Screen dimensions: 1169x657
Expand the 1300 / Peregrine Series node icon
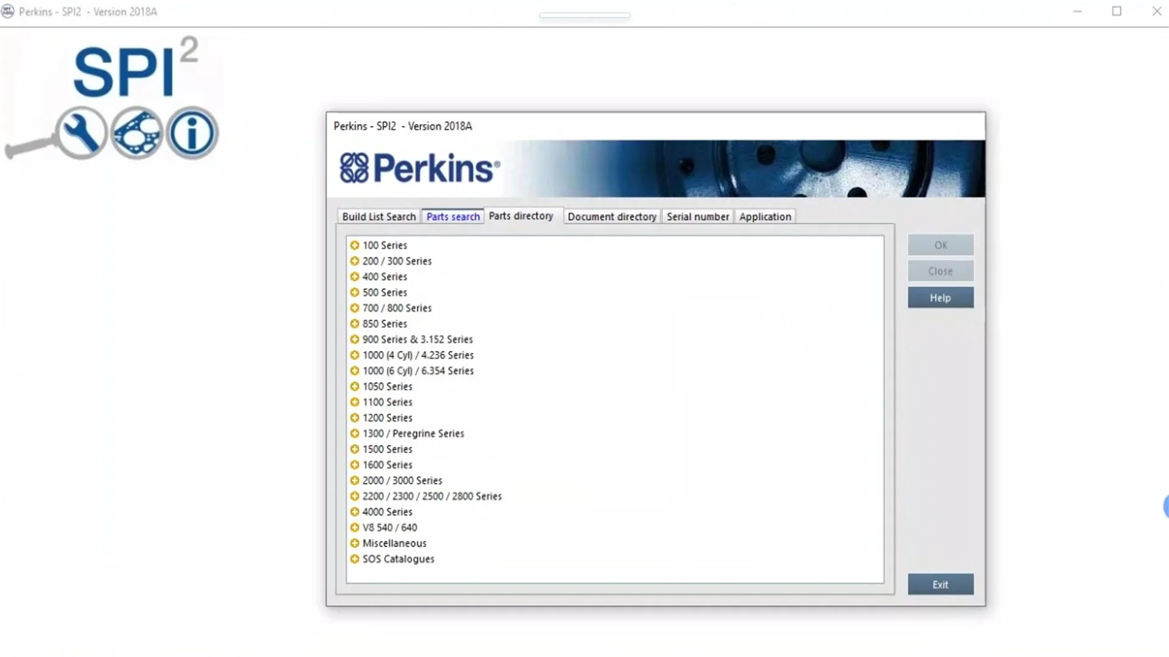[x=354, y=434]
